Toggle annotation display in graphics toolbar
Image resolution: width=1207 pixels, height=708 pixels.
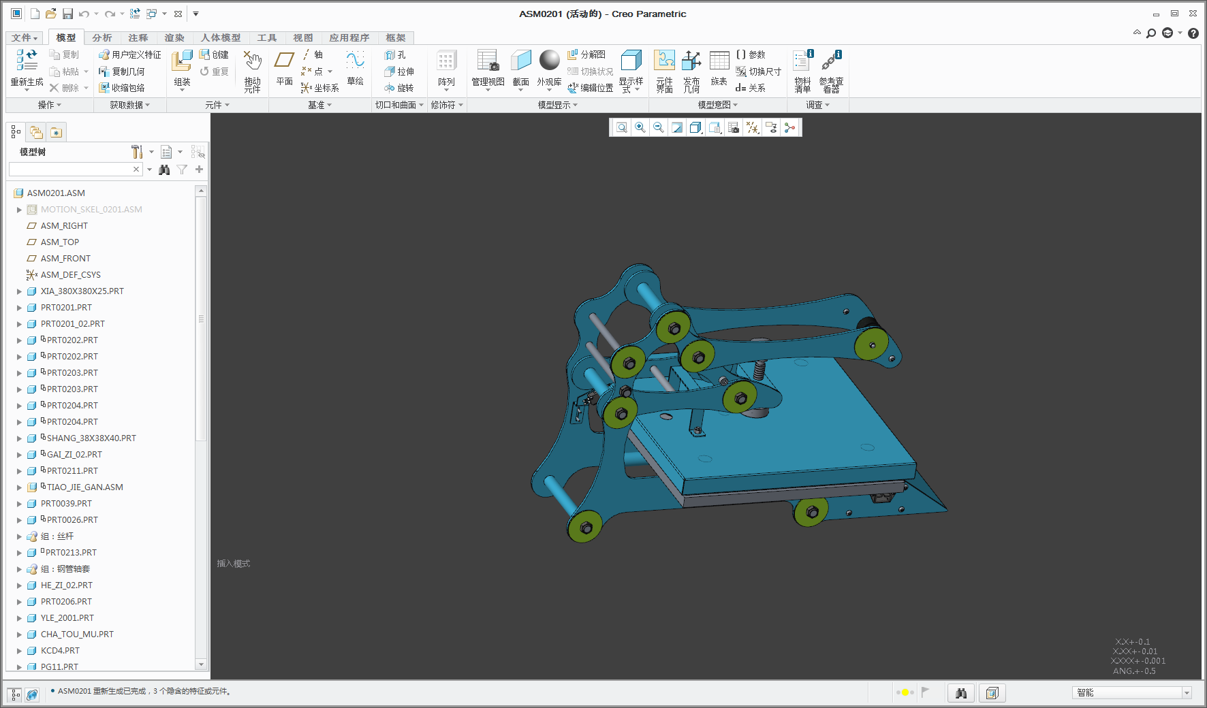(x=771, y=127)
